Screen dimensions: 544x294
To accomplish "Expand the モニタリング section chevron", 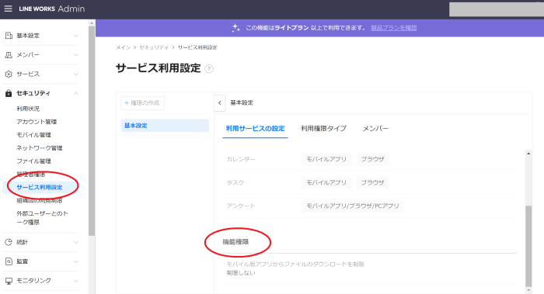I will click(x=75, y=281).
